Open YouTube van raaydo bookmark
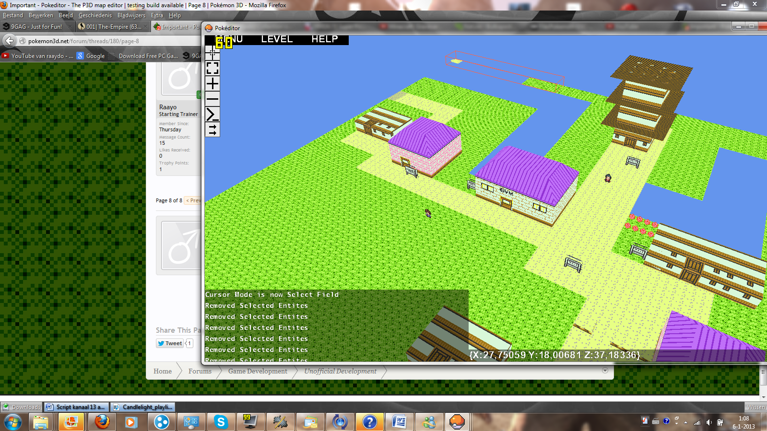Screen dimensions: 767x431 click(x=38, y=56)
